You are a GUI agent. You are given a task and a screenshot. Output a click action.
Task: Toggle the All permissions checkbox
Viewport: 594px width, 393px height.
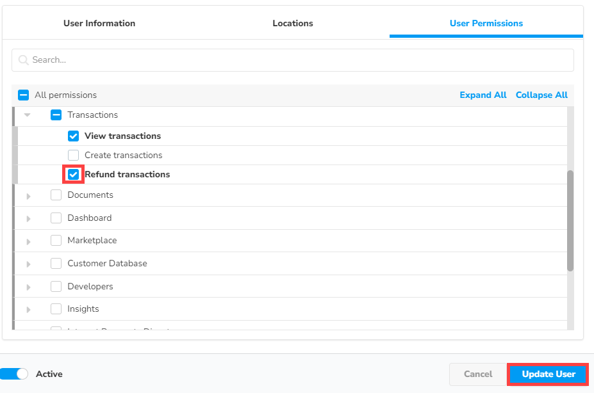click(24, 95)
